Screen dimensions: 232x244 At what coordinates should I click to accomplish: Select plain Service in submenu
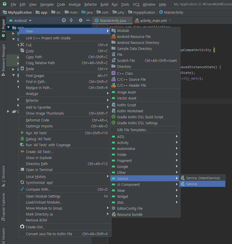point(202,184)
